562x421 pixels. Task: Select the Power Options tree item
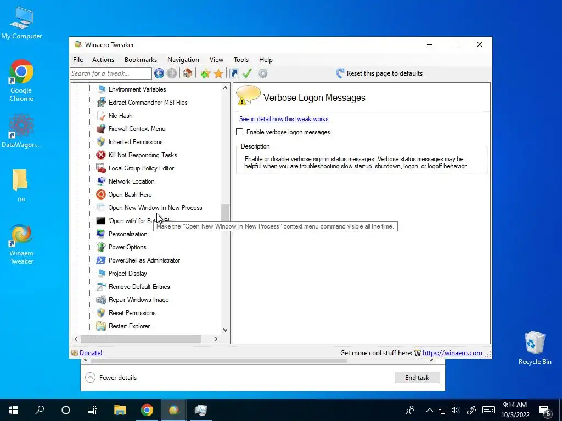(x=127, y=247)
